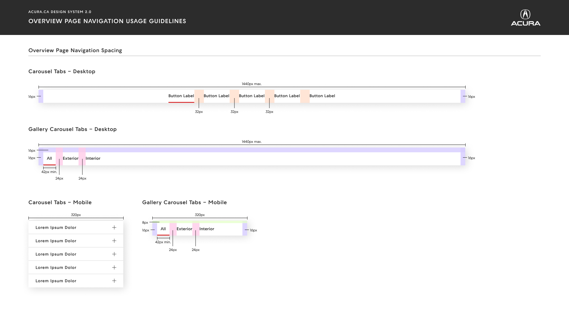Viewport: 569px width, 320px height.
Task: Expand the top Lorem Ipsum Dolor row's plus icon
Action: [114, 228]
